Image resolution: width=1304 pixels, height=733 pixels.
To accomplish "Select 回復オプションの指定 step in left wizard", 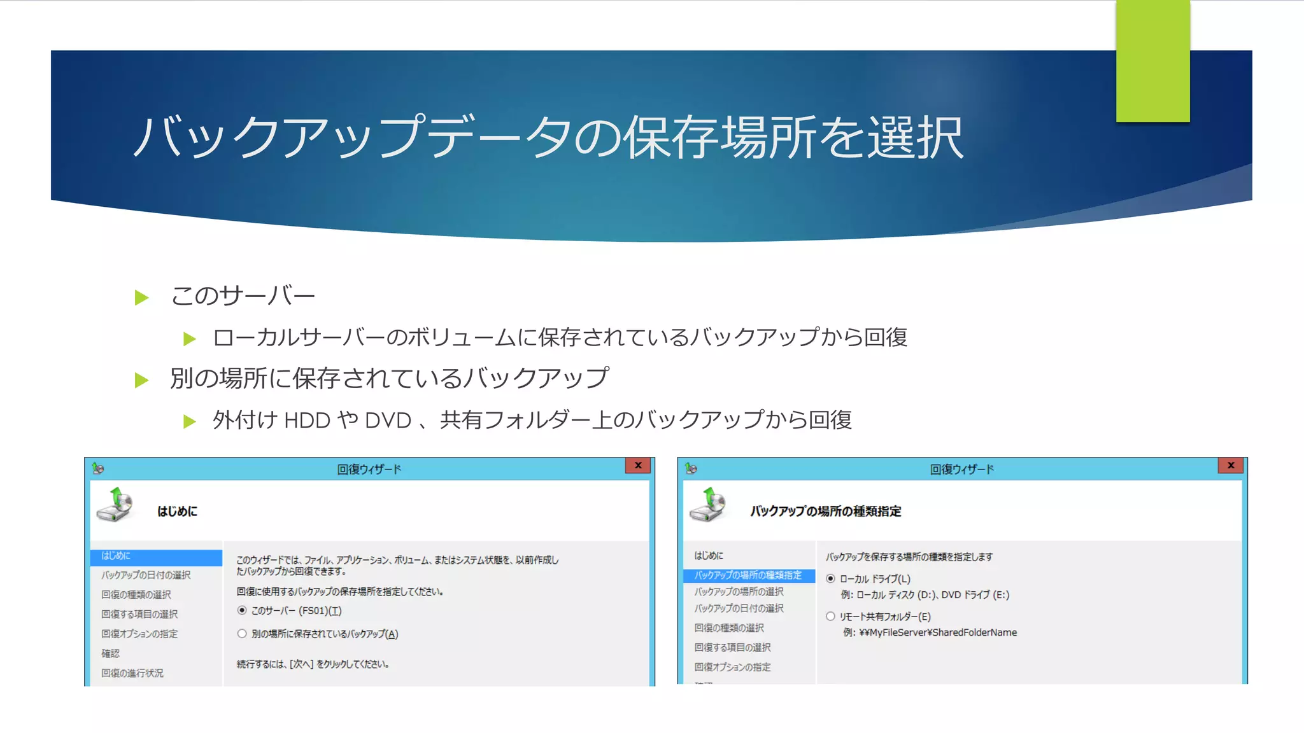I will pyautogui.click(x=139, y=634).
